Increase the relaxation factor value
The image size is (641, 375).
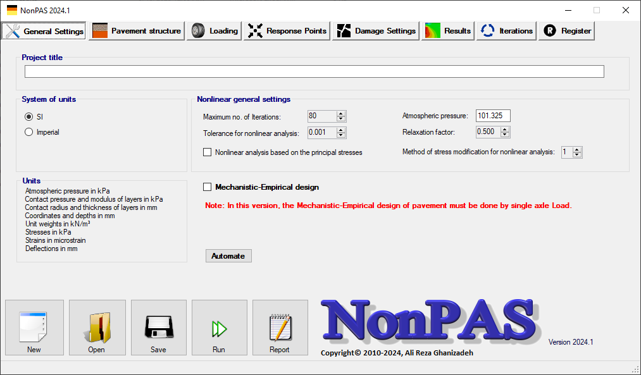(504, 129)
